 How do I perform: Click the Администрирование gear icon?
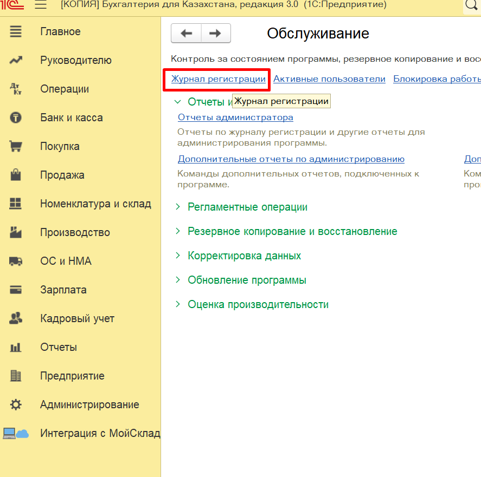[16, 404]
